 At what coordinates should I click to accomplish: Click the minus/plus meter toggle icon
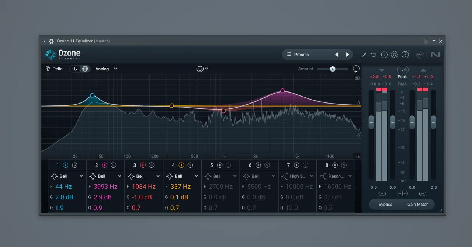point(402,194)
